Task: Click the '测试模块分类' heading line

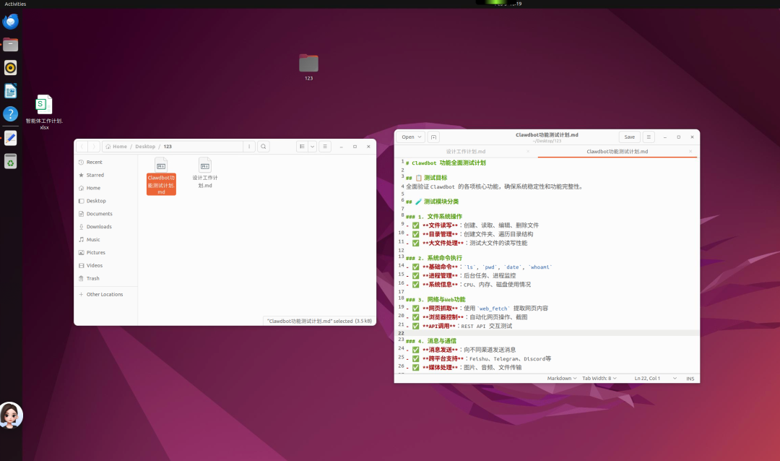Action: coord(432,202)
